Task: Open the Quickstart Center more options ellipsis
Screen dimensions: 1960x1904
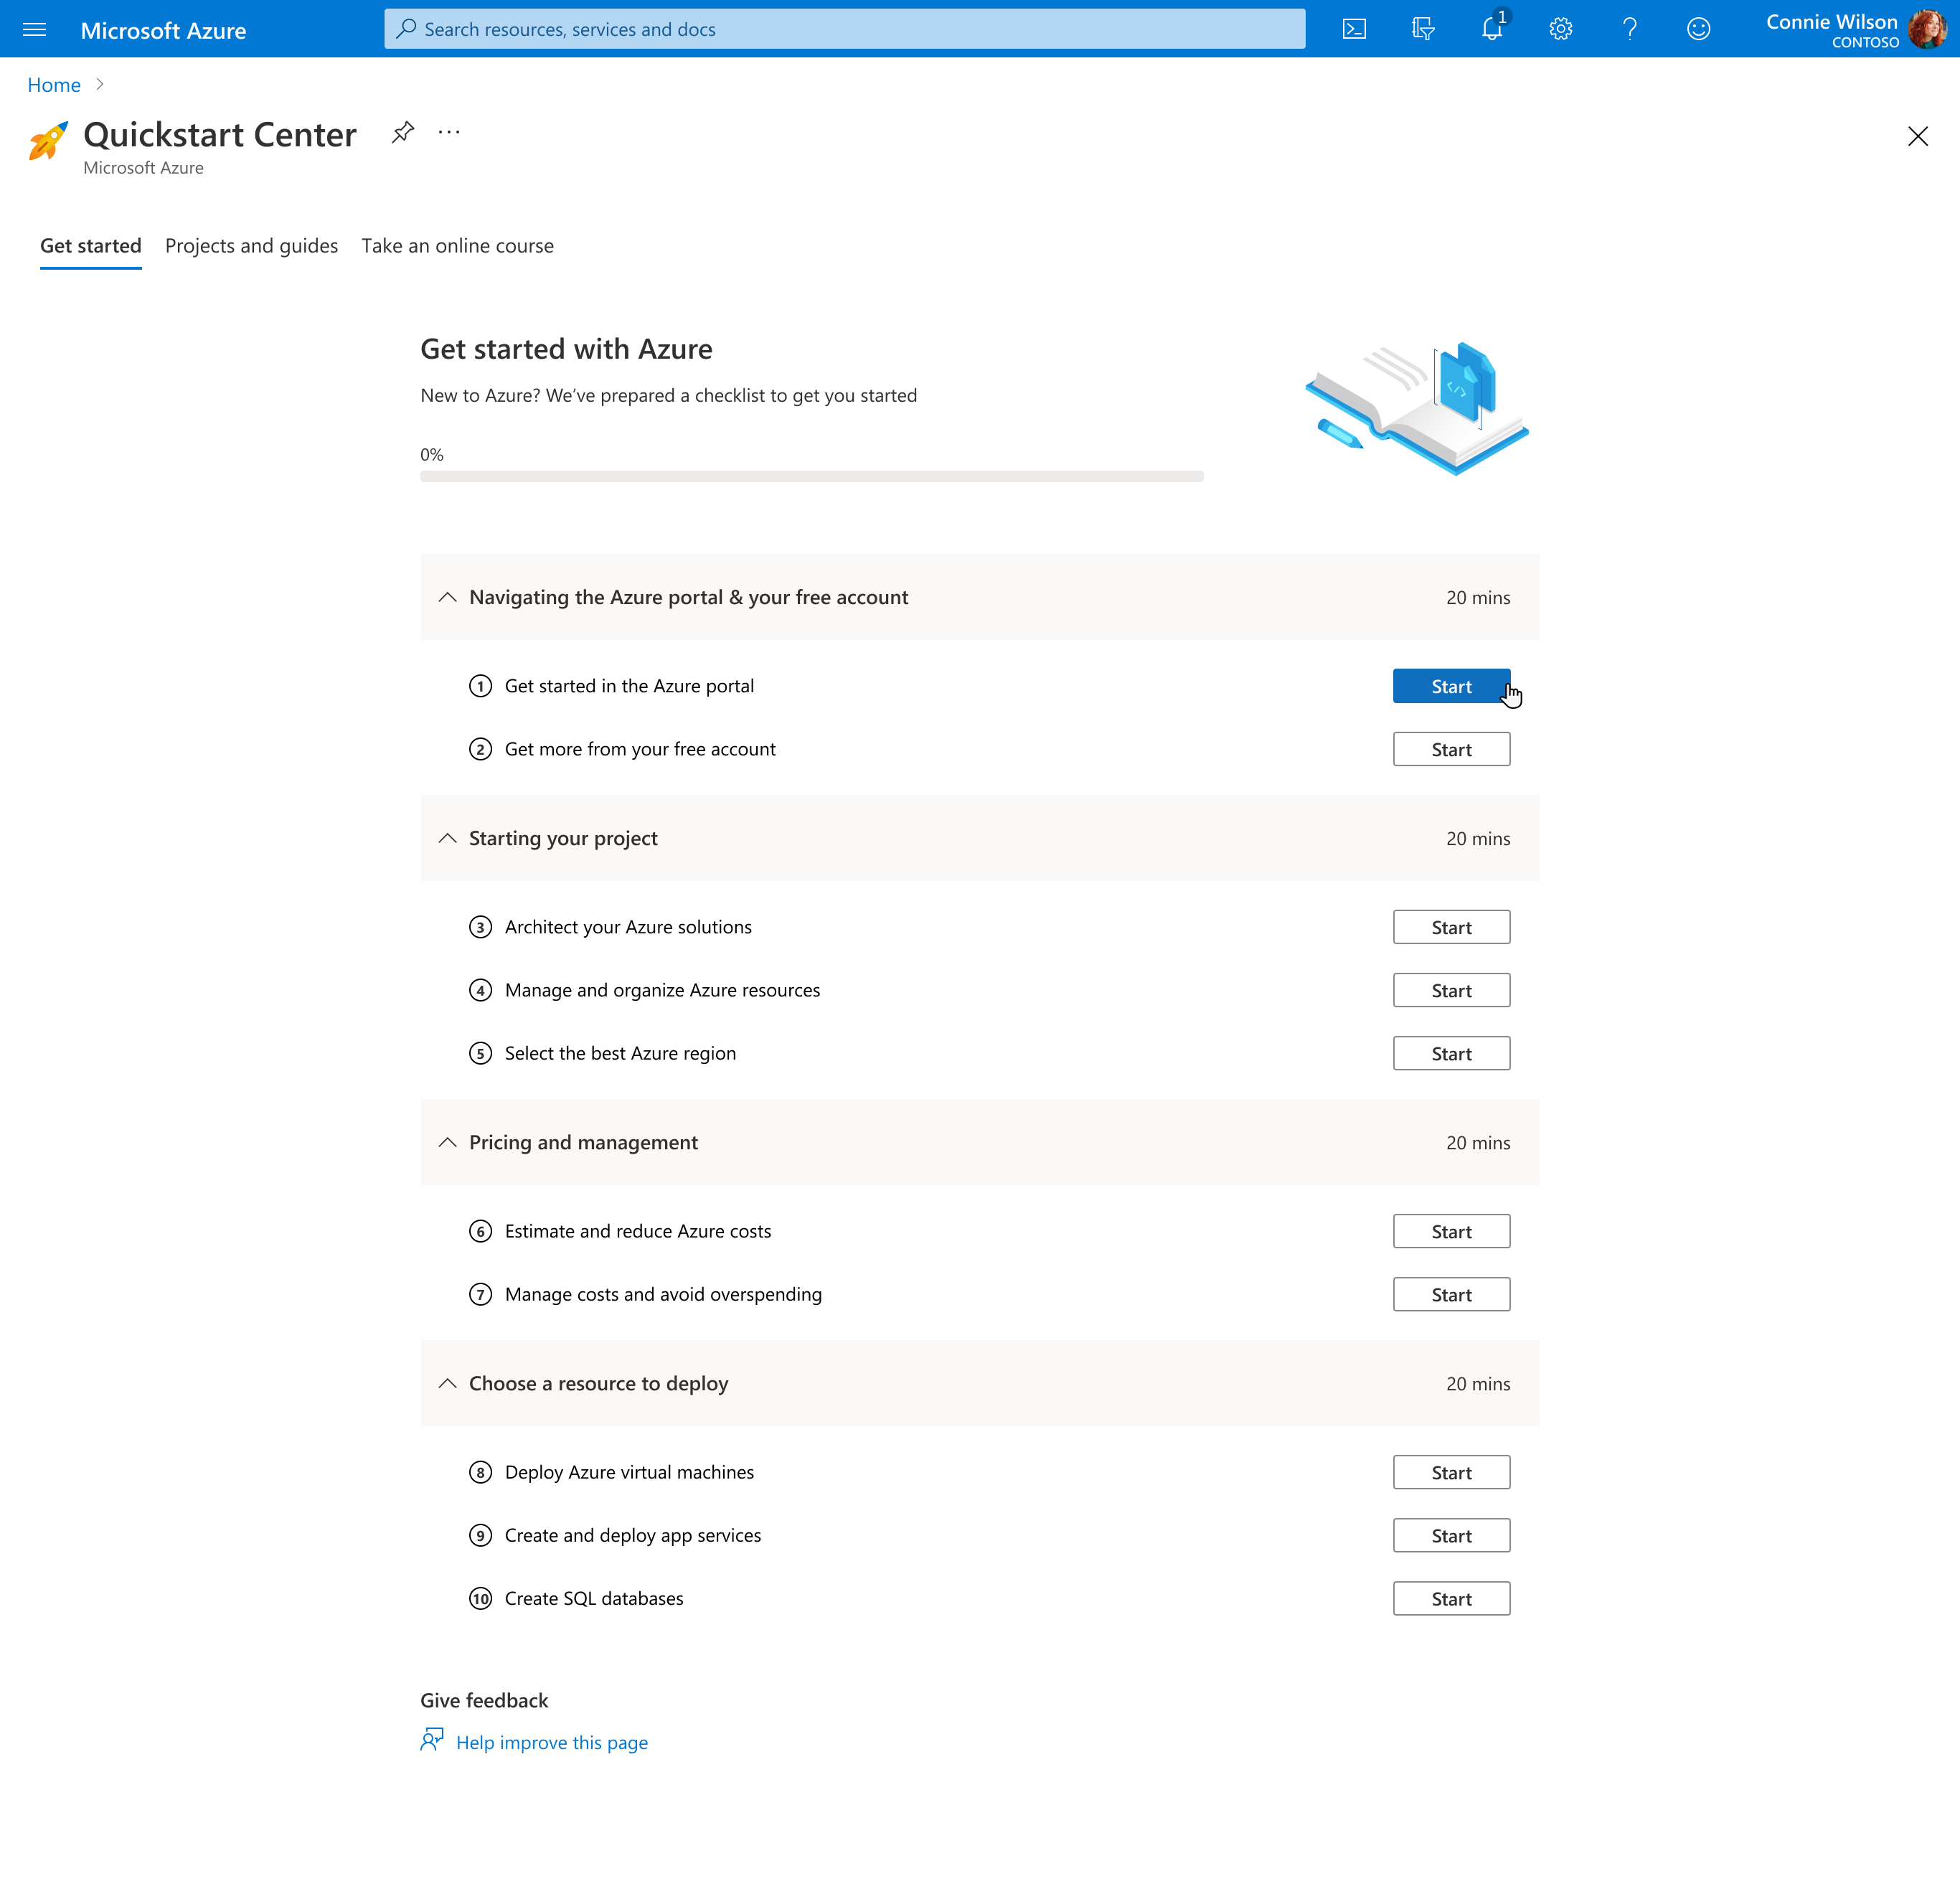Action: (449, 131)
